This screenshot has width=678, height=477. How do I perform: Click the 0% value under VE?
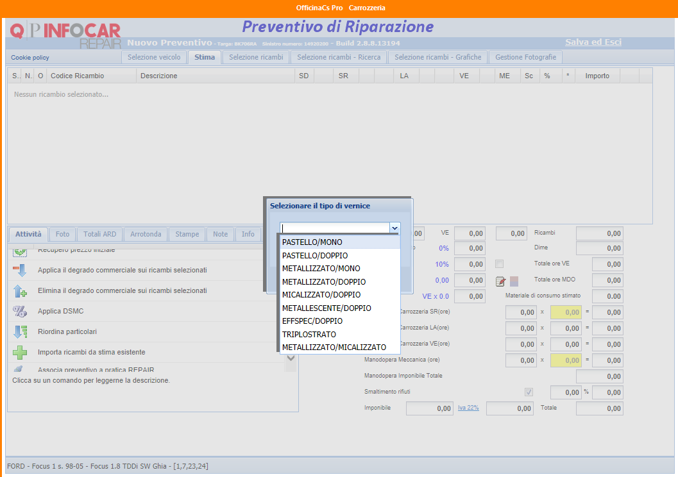[x=444, y=249]
